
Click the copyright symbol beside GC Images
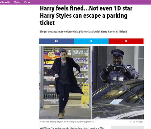pos(131,122)
